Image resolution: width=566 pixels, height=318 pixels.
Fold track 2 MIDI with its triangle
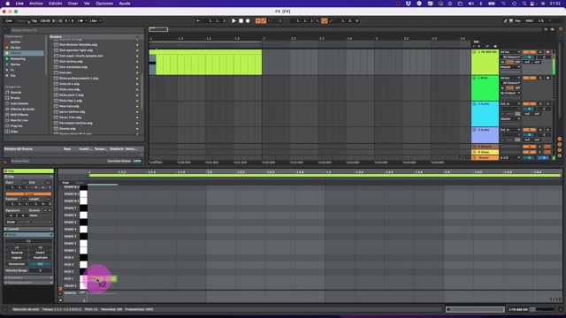[474, 78]
